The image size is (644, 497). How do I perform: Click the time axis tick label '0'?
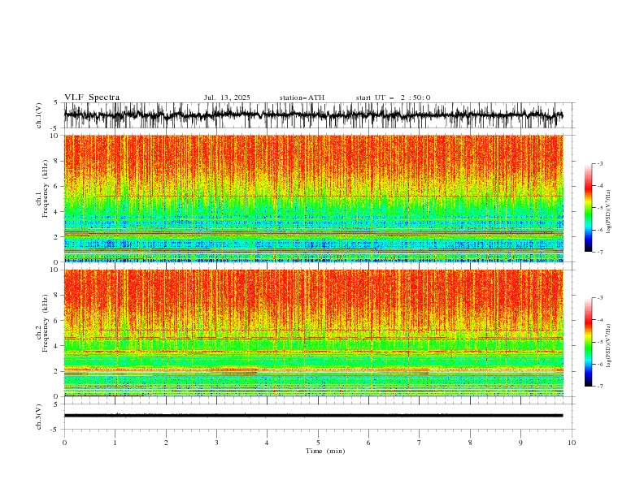(x=64, y=443)
